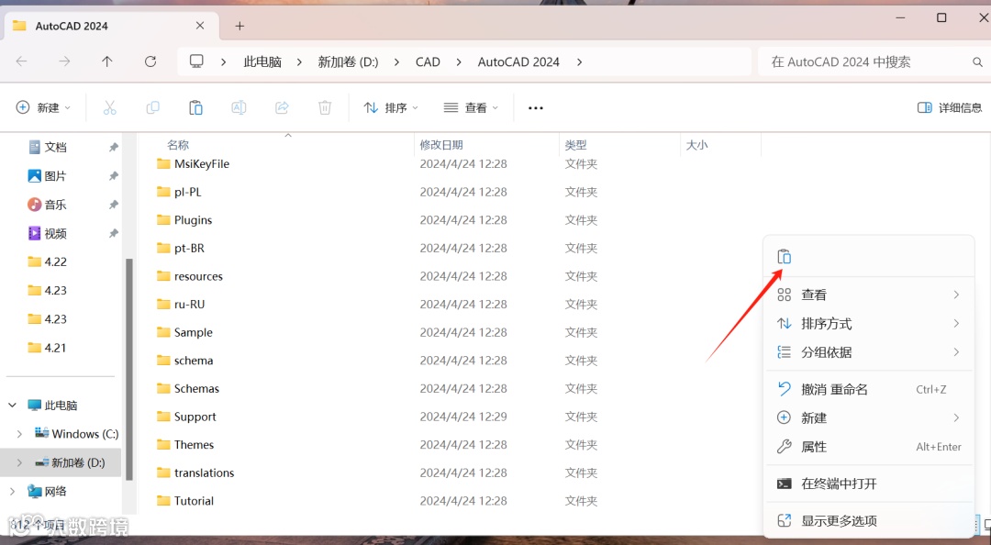991x545 pixels.
Task: Click the Cut scissors icon in the toolbar
Action: [110, 108]
